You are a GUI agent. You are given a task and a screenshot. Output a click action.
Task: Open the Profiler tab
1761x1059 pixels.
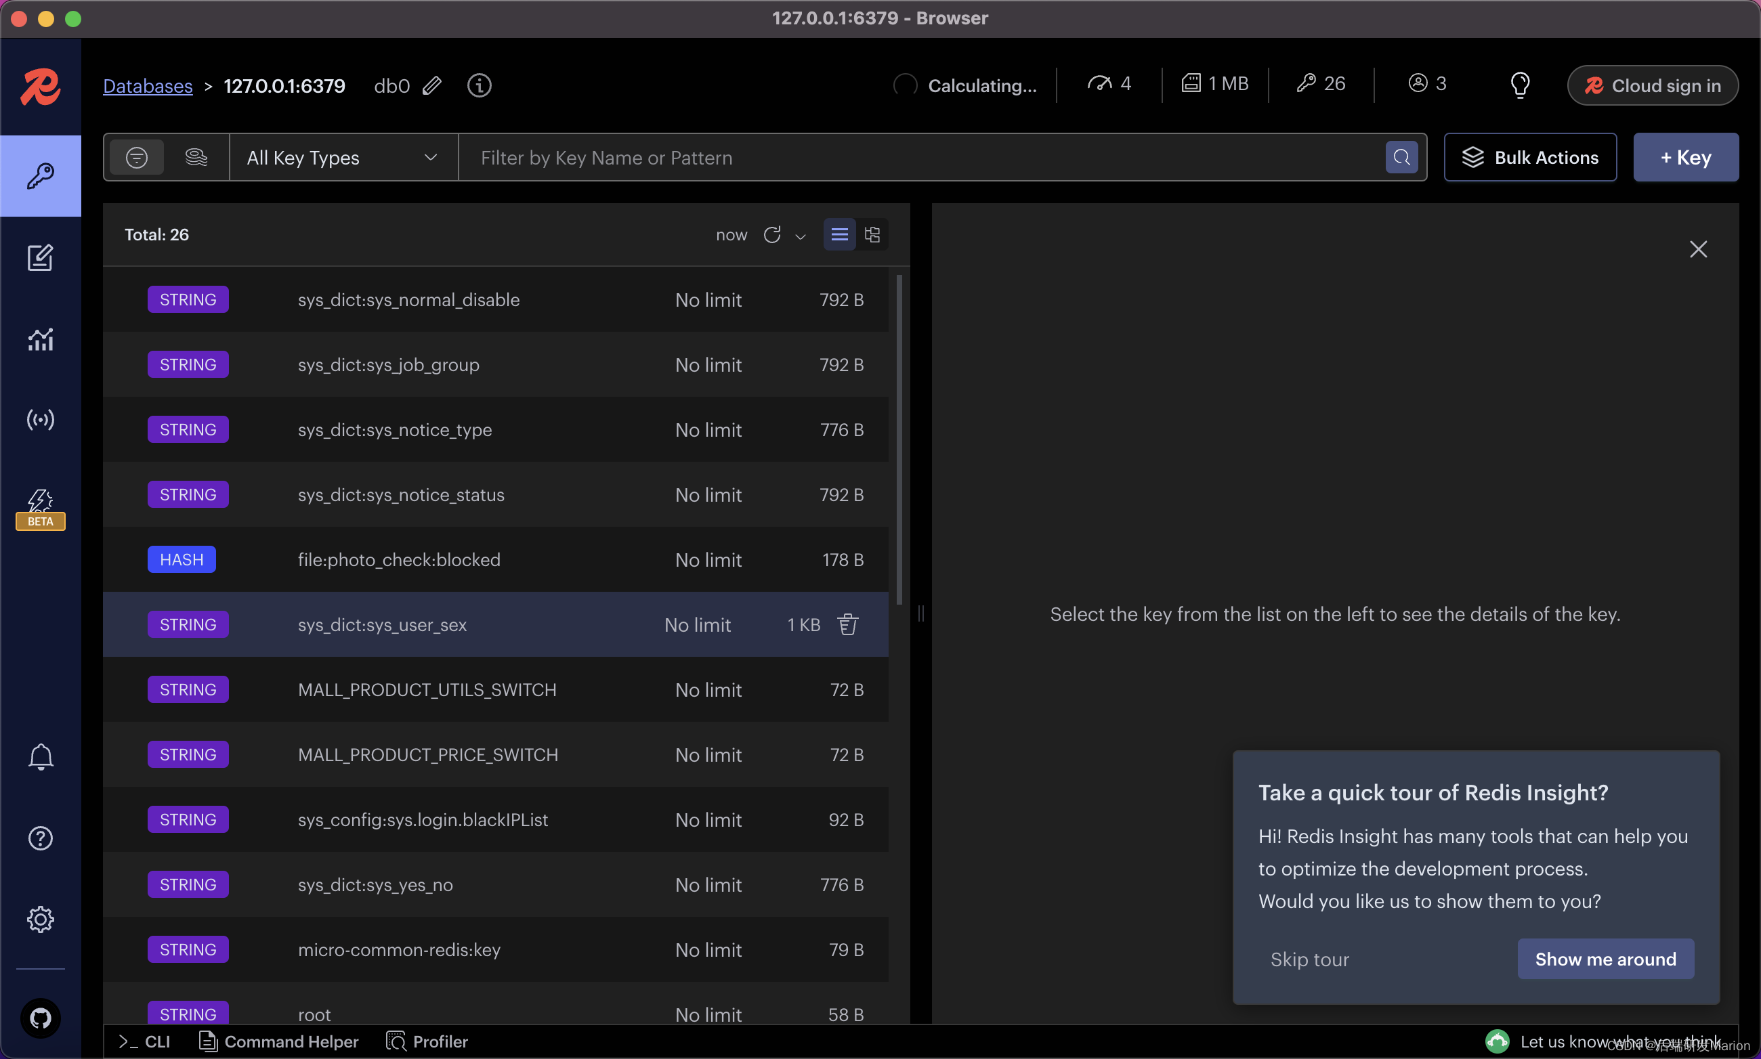pyautogui.click(x=427, y=1041)
